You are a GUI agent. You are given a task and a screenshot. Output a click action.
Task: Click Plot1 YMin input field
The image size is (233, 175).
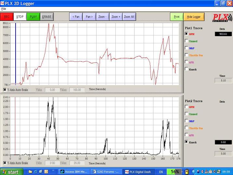[52, 90]
